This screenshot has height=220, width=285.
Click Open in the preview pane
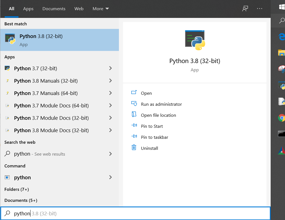pos(146,93)
